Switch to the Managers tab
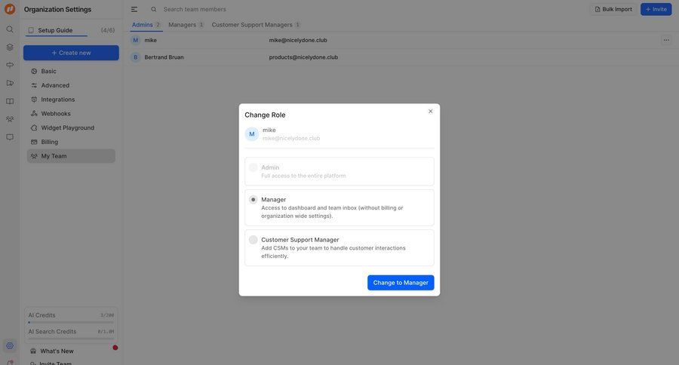 tap(186, 25)
